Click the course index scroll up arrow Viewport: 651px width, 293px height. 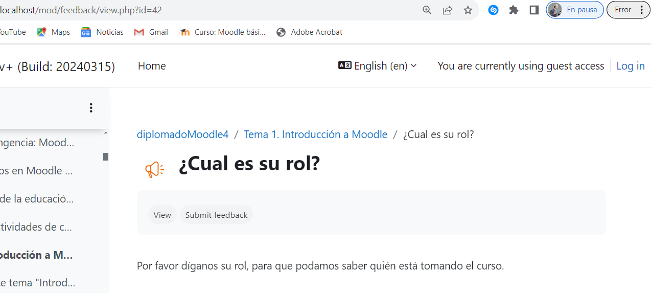[106, 133]
